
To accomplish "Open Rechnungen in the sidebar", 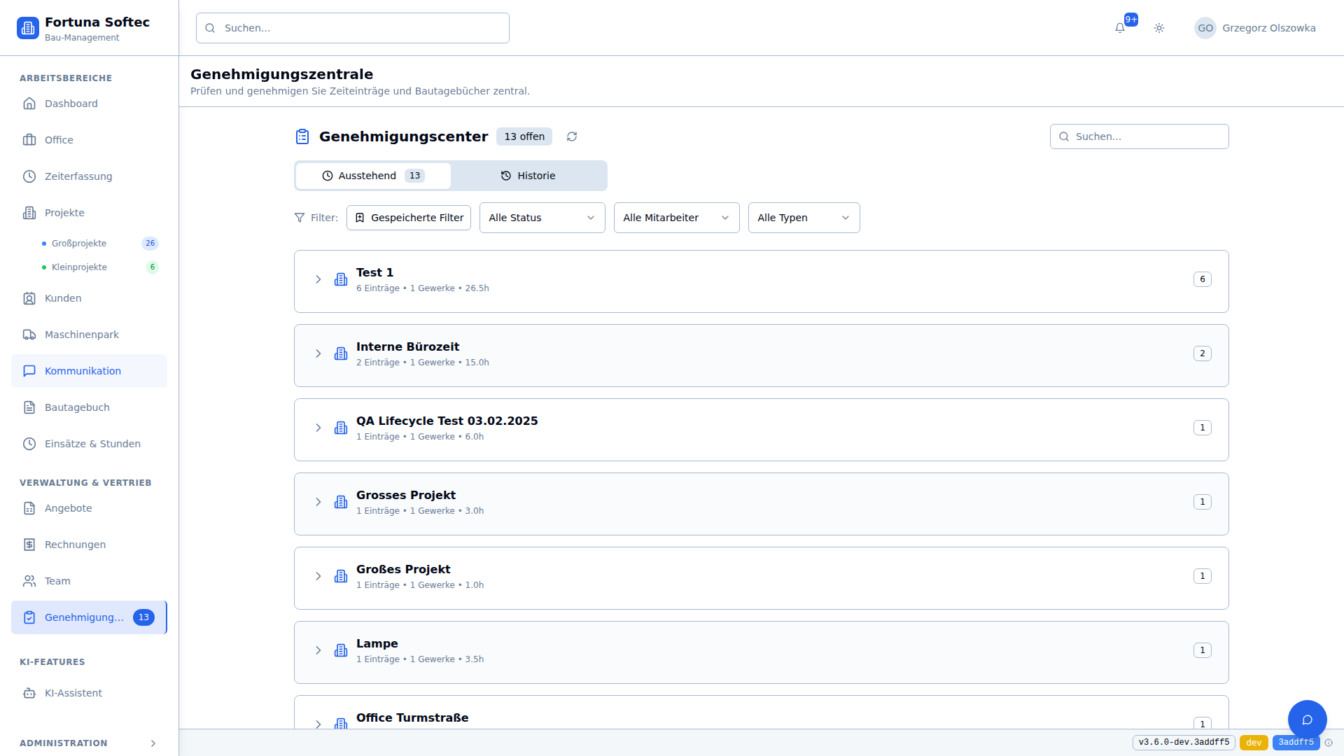I will (75, 545).
